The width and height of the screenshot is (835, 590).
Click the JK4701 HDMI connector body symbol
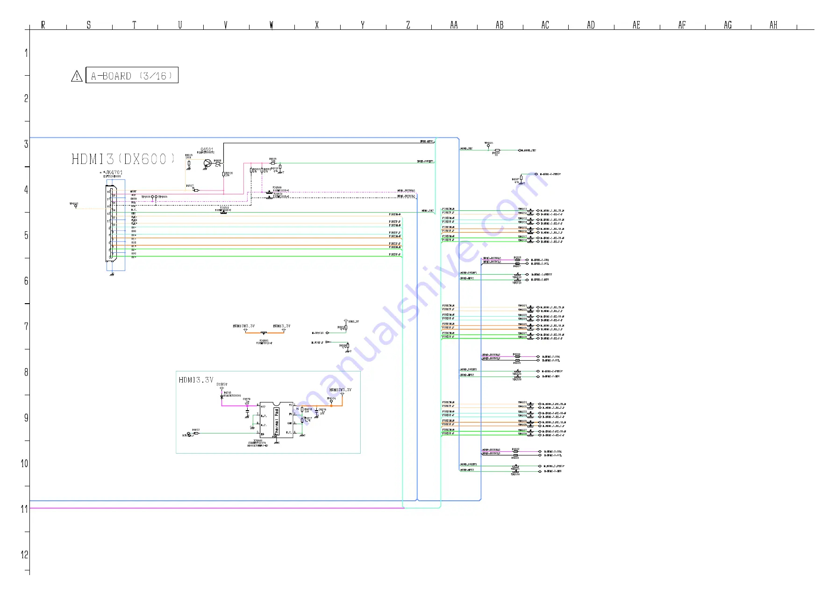(x=111, y=223)
